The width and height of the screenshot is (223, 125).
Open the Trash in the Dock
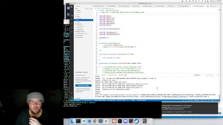coord(150,121)
